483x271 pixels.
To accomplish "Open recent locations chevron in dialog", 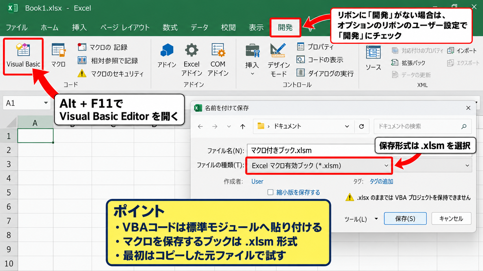I will [229, 126].
